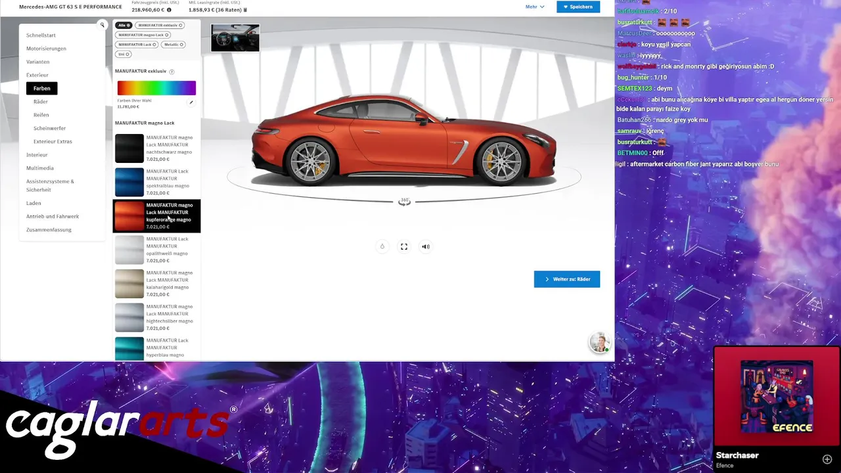Toggle the MANUFAKTUR exklusiv filter chip
Image resolution: width=841 pixels, height=473 pixels.
(x=160, y=25)
